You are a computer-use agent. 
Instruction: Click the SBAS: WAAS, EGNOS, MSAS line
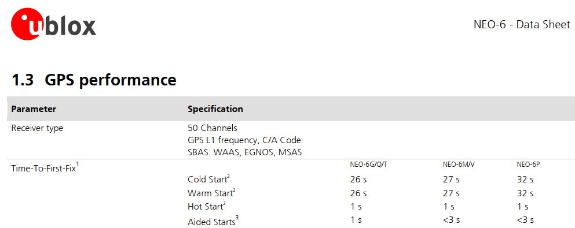point(244,152)
